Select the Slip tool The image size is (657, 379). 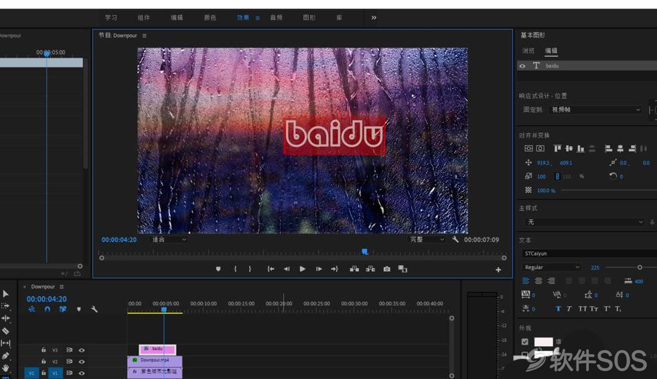click(5, 343)
